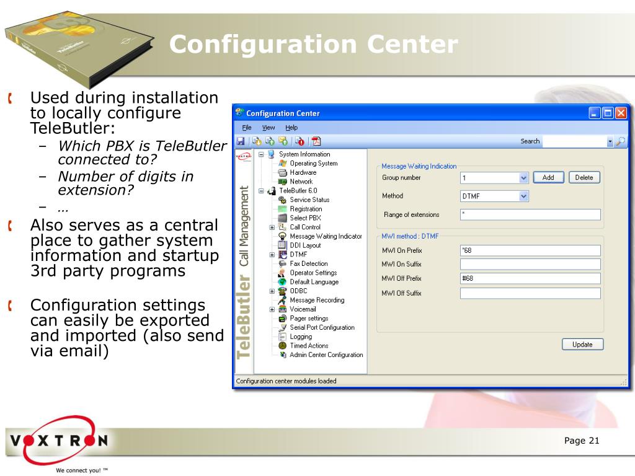This screenshot has height=476, width=635.
Task: Click the send configuration by email icon
Action: [x=283, y=141]
